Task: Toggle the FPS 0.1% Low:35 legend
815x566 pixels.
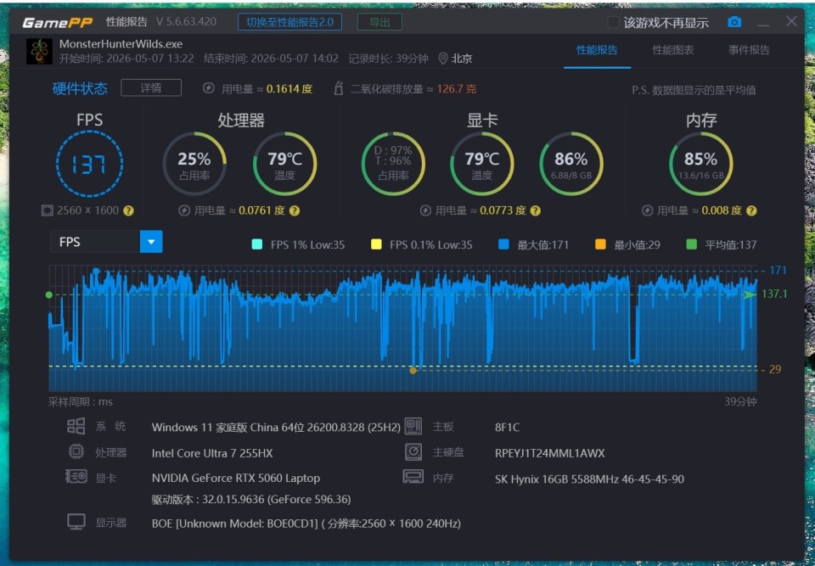Action: [422, 244]
